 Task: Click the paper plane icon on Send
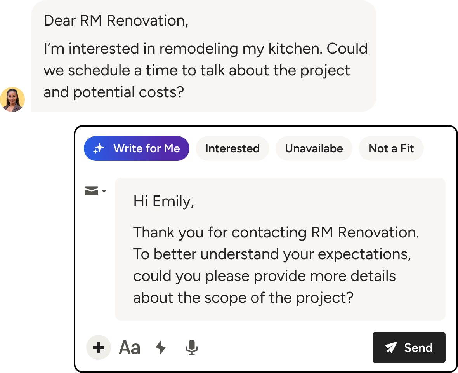[x=391, y=347]
